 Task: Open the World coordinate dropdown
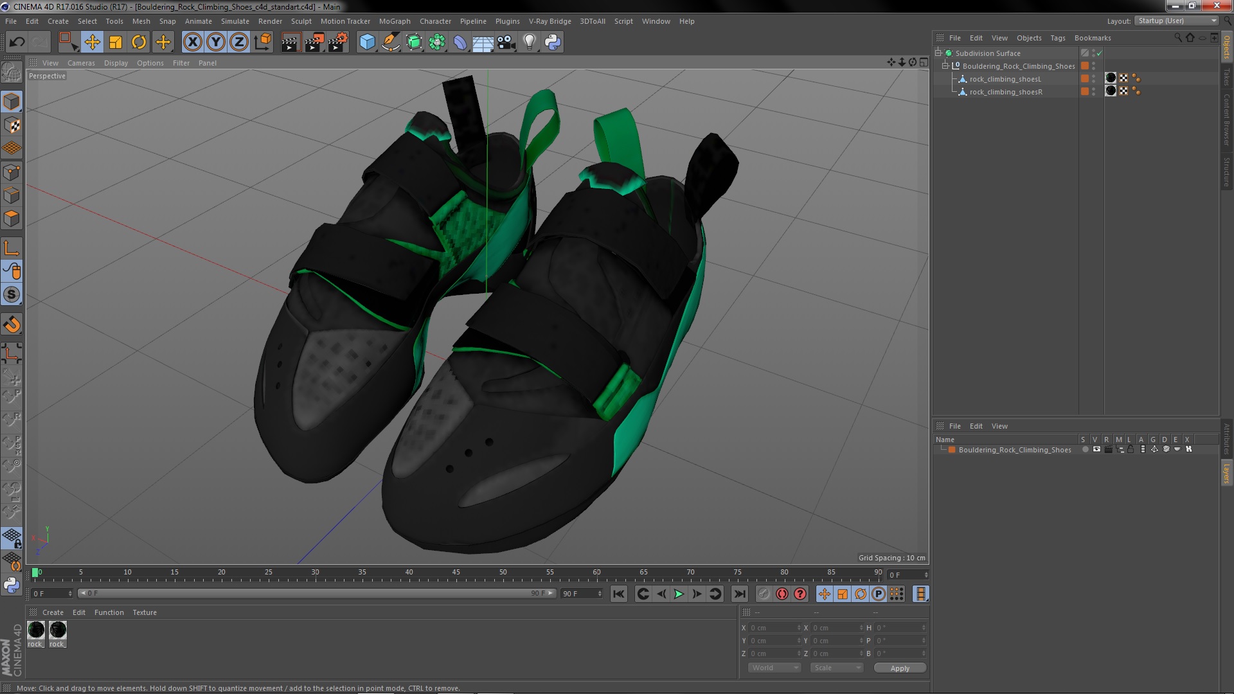point(774,668)
